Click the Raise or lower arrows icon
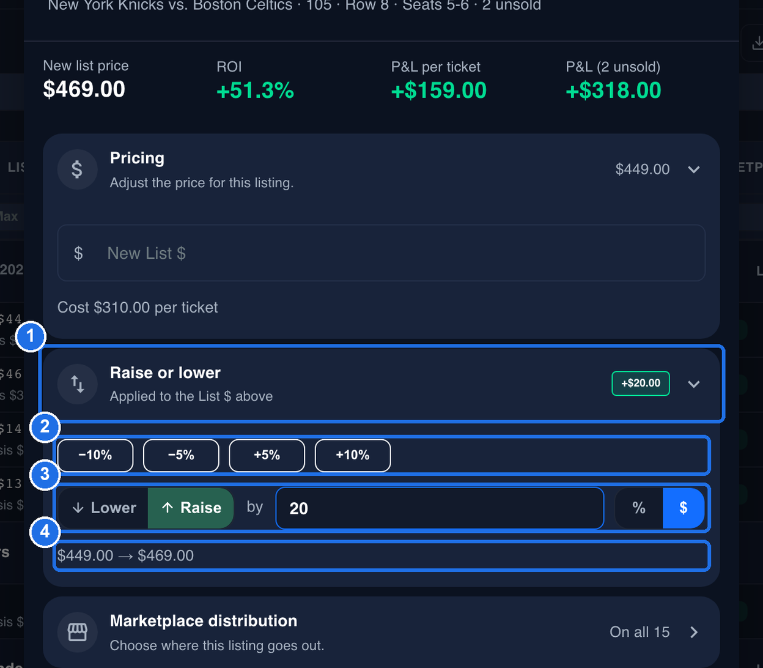Image resolution: width=763 pixels, height=668 pixels. [x=77, y=384]
